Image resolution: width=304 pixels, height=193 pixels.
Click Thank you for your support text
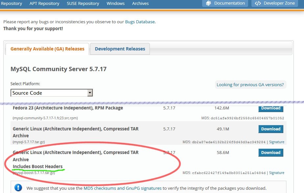33,29
